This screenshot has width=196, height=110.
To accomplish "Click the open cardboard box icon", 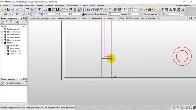I will click(x=174, y=9).
